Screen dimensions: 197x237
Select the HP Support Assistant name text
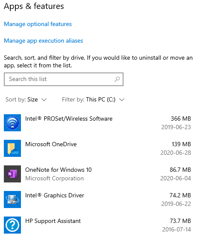(x=53, y=221)
